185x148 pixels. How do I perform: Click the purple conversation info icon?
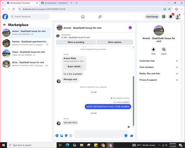point(130,28)
